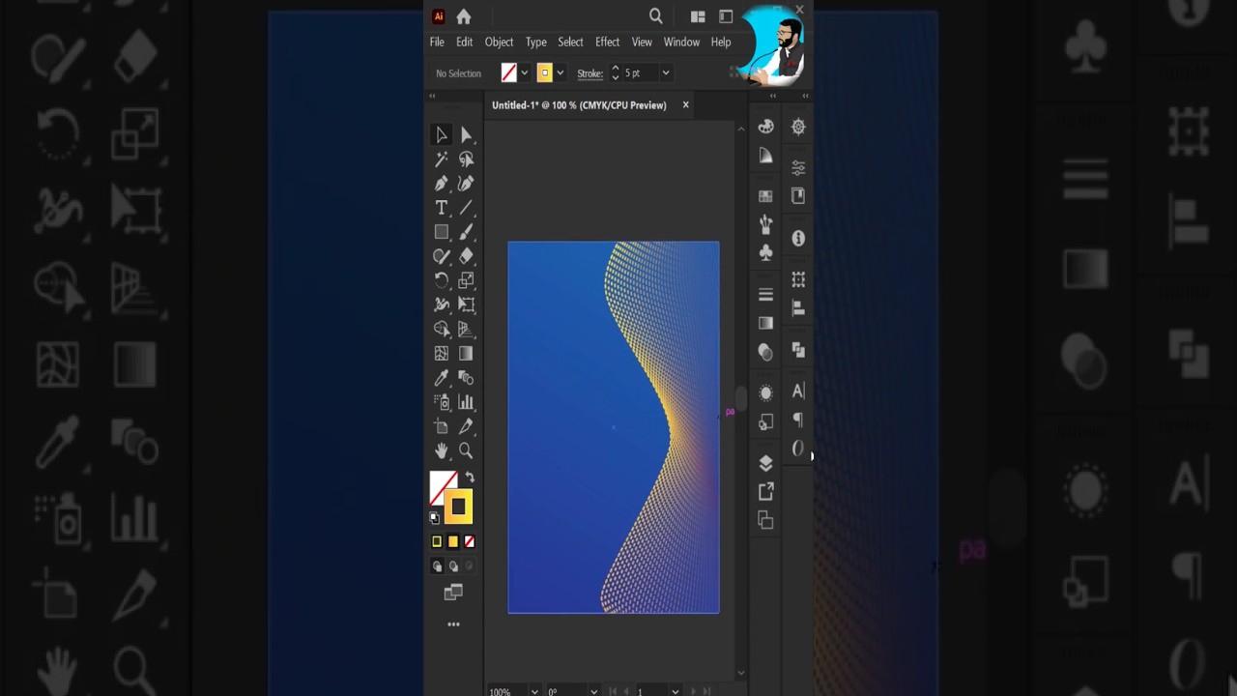Open artboard navigation dropdown

(675, 692)
